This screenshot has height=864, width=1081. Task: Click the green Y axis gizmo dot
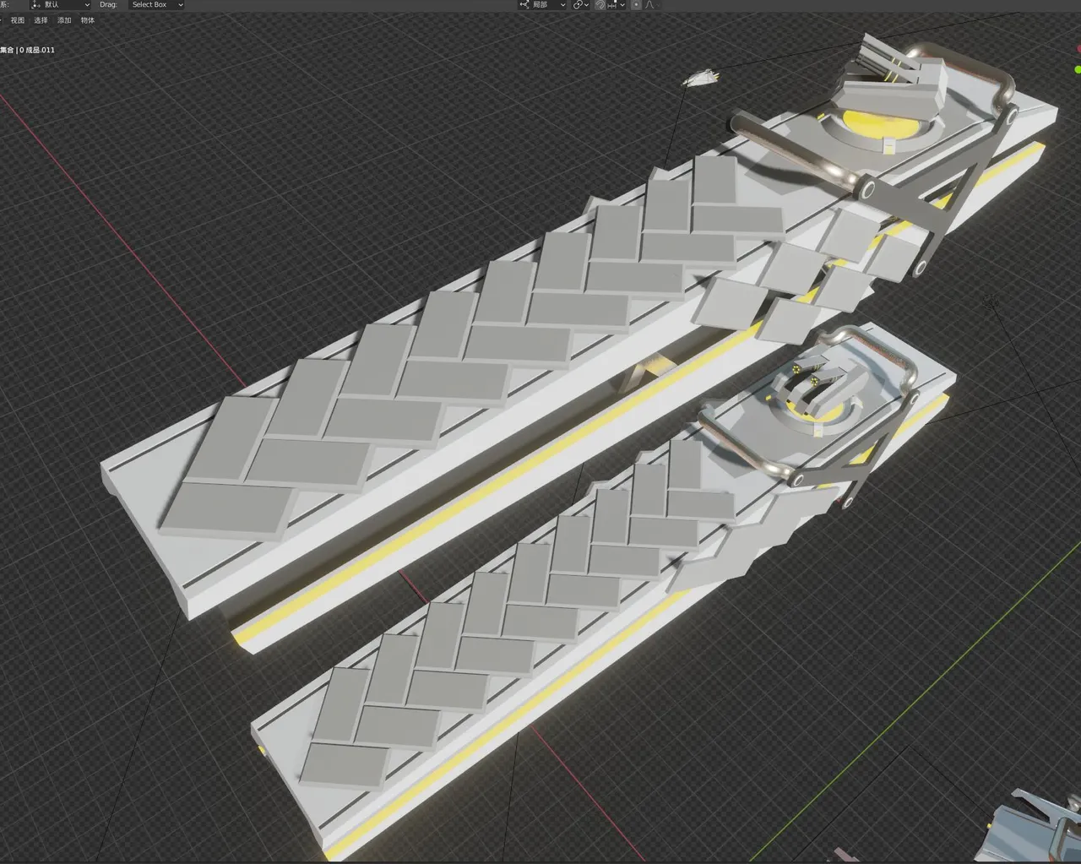pyautogui.click(x=1078, y=69)
